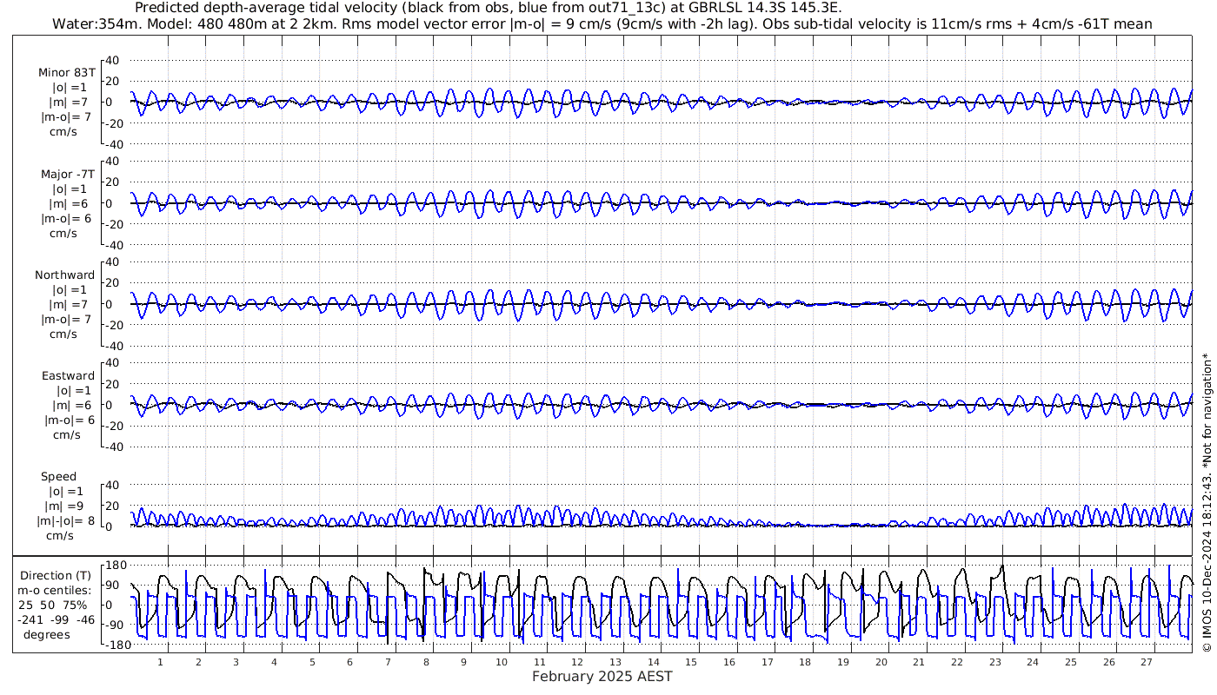Click '|m-o|= 6' under Major -7T
Screen dimensions: 1217x695
[x=67, y=218]
